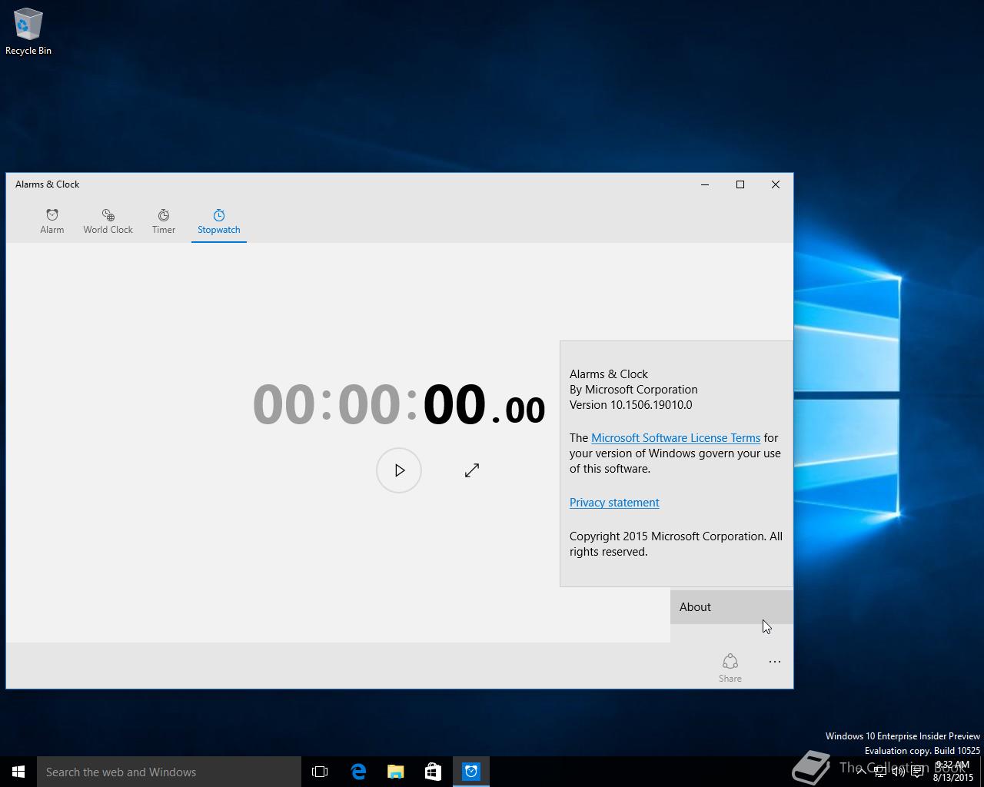Open the Alarm tab
Viewport: 984px width, 787px height.
pos(52,221)
